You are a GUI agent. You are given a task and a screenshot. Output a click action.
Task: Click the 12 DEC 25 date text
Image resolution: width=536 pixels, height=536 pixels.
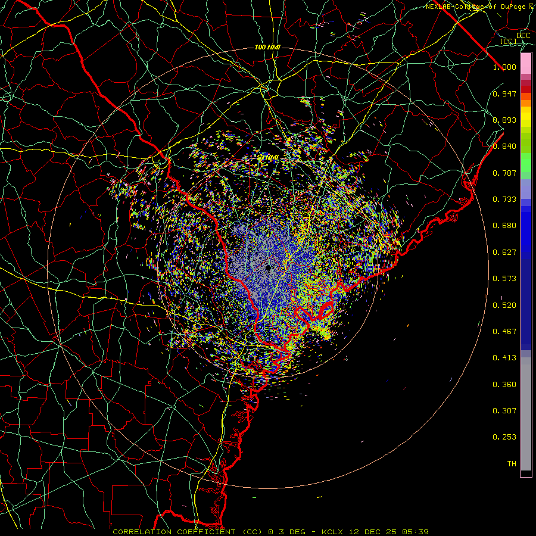[x=373, y=532]
